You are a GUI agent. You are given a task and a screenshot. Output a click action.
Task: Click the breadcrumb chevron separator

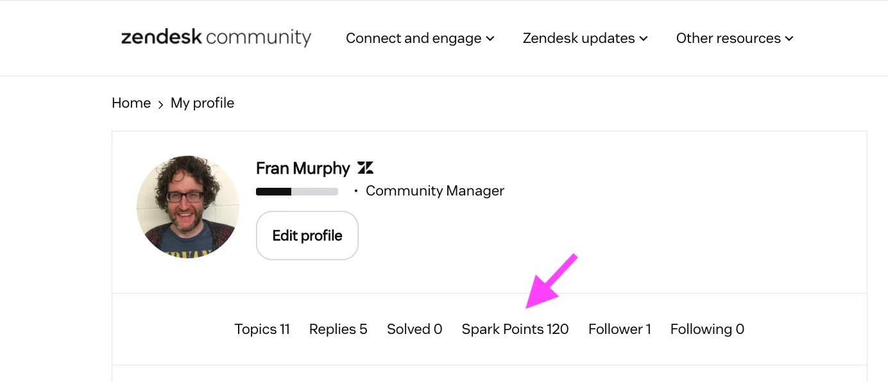click(160, 104)
